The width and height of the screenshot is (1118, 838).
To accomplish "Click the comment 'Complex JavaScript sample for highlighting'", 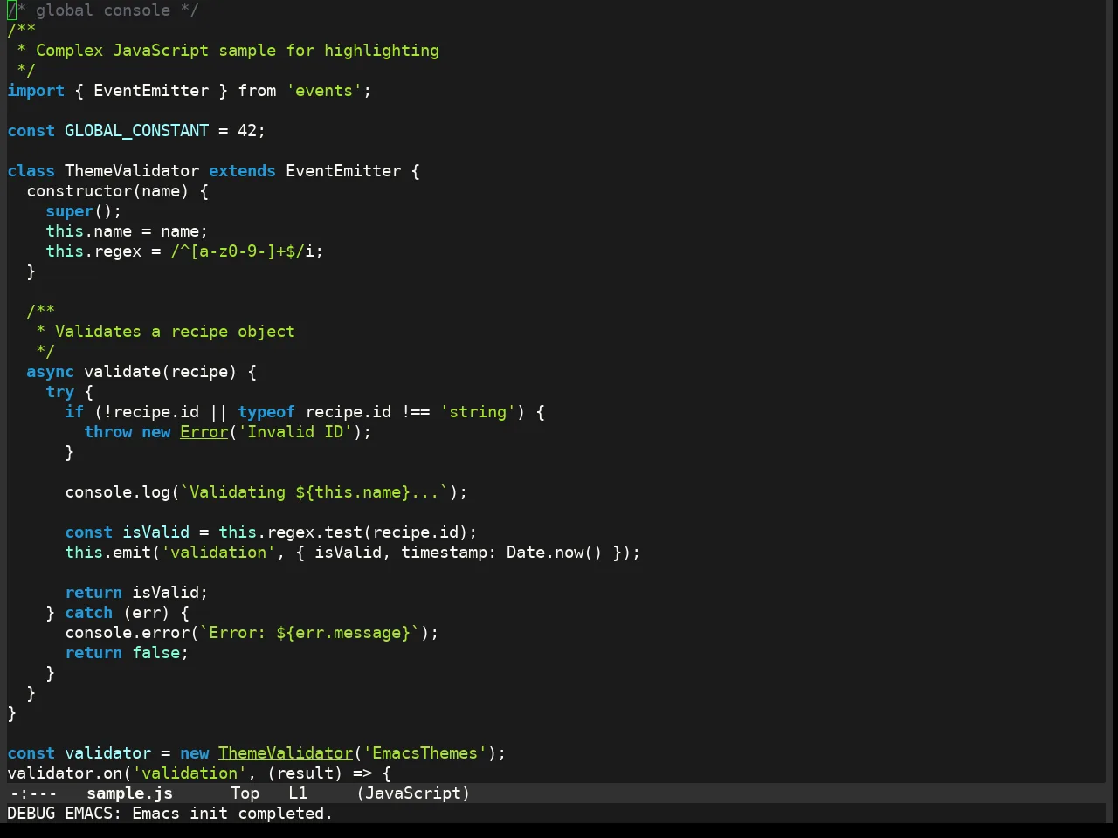I will pyautogui.click(x=238, y=51).
